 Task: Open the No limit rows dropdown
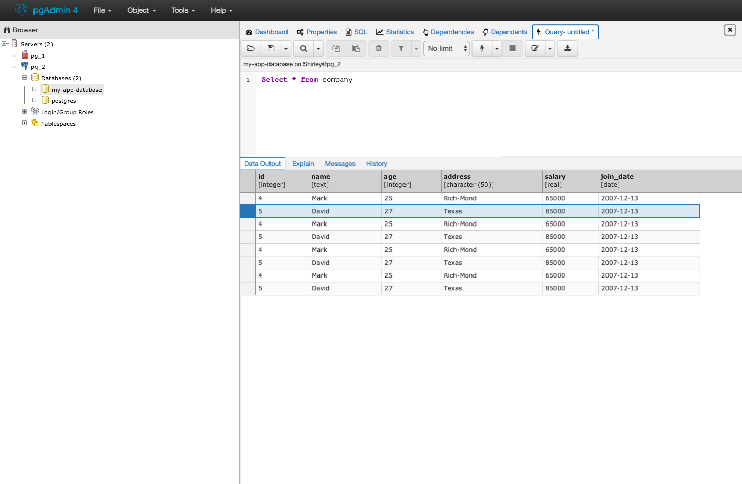(446, 48)
